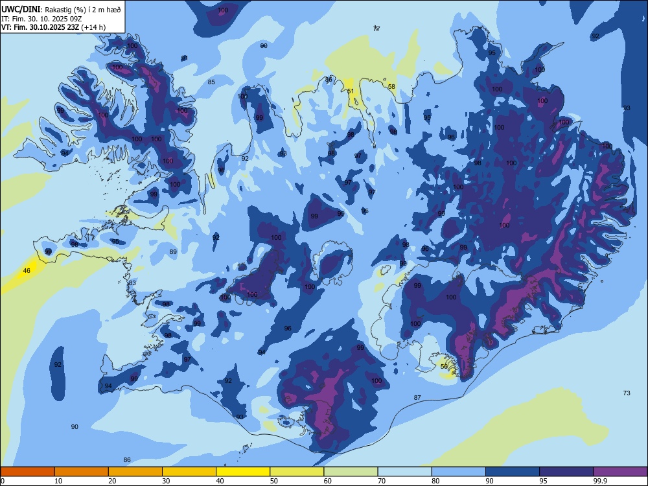Click the 40 legend tick label

coord(220,481)
